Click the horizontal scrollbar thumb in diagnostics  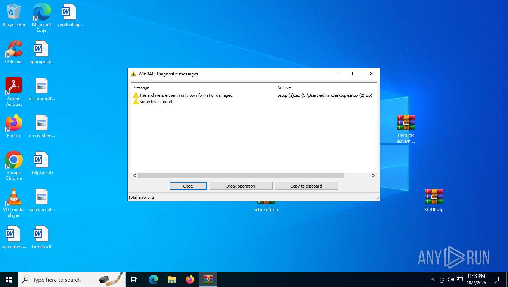point(241,176)
